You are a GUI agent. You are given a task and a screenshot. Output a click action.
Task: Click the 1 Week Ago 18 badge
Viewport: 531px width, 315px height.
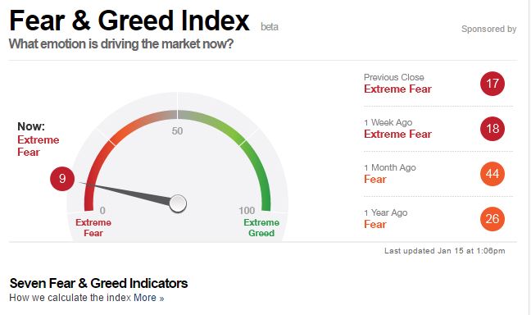tap(492, 129)
